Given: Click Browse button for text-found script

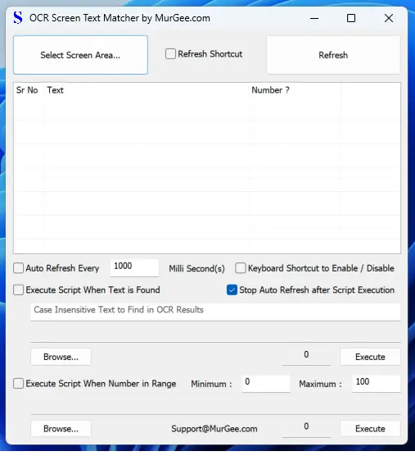Looking at the screenshot, I should (61, 357).
